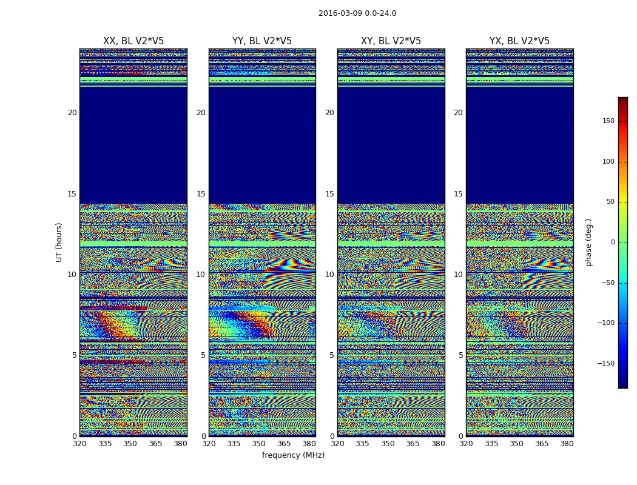Pick the 150 tick label on colorbar

click(x=608, y=121)
